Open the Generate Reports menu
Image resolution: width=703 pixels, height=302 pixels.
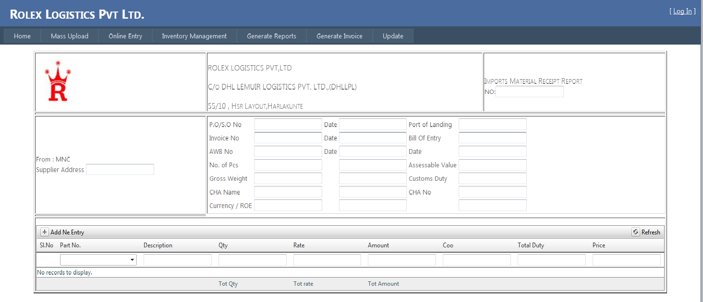[x=271, y=36]
